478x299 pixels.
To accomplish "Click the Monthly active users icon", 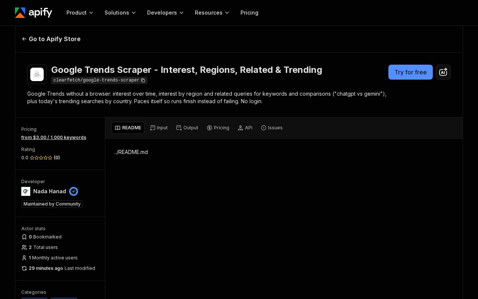I will tap(24, 258).
